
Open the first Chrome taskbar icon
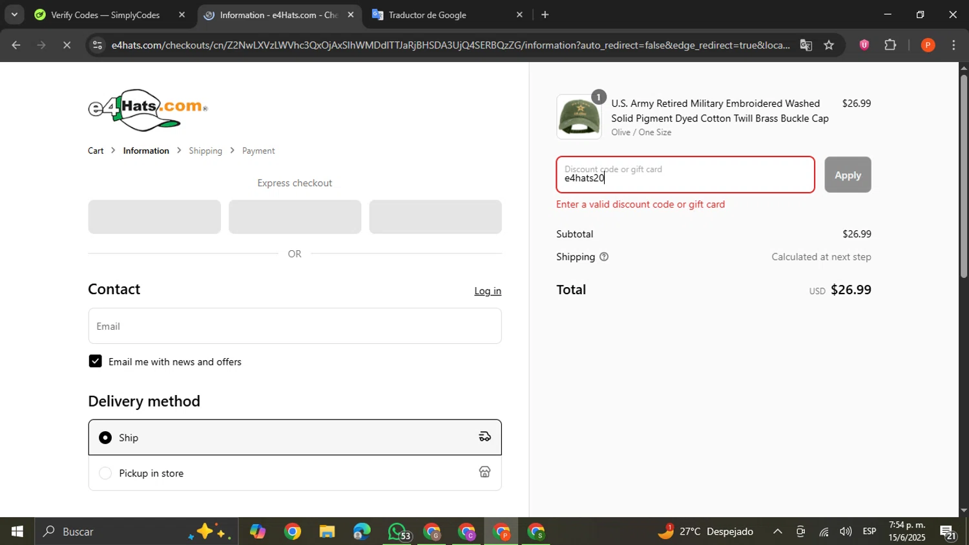[x=293, y=531]
